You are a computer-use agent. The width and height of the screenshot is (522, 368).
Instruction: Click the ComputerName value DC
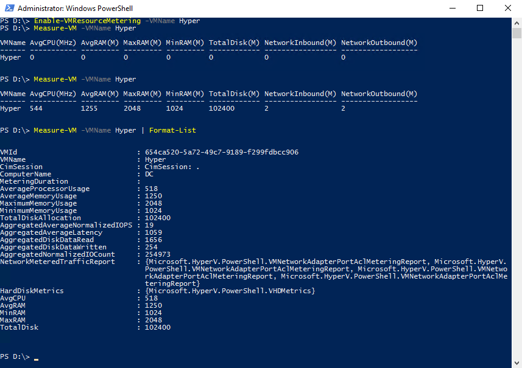click(149, 174)
